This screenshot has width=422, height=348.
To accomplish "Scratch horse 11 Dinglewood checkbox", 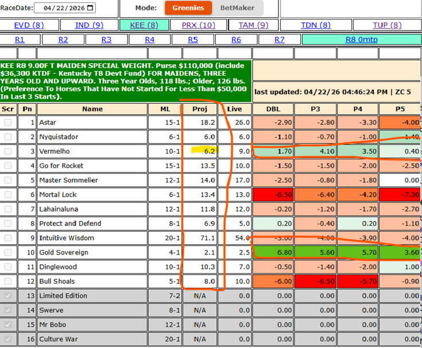I will [x=8, y=267].
